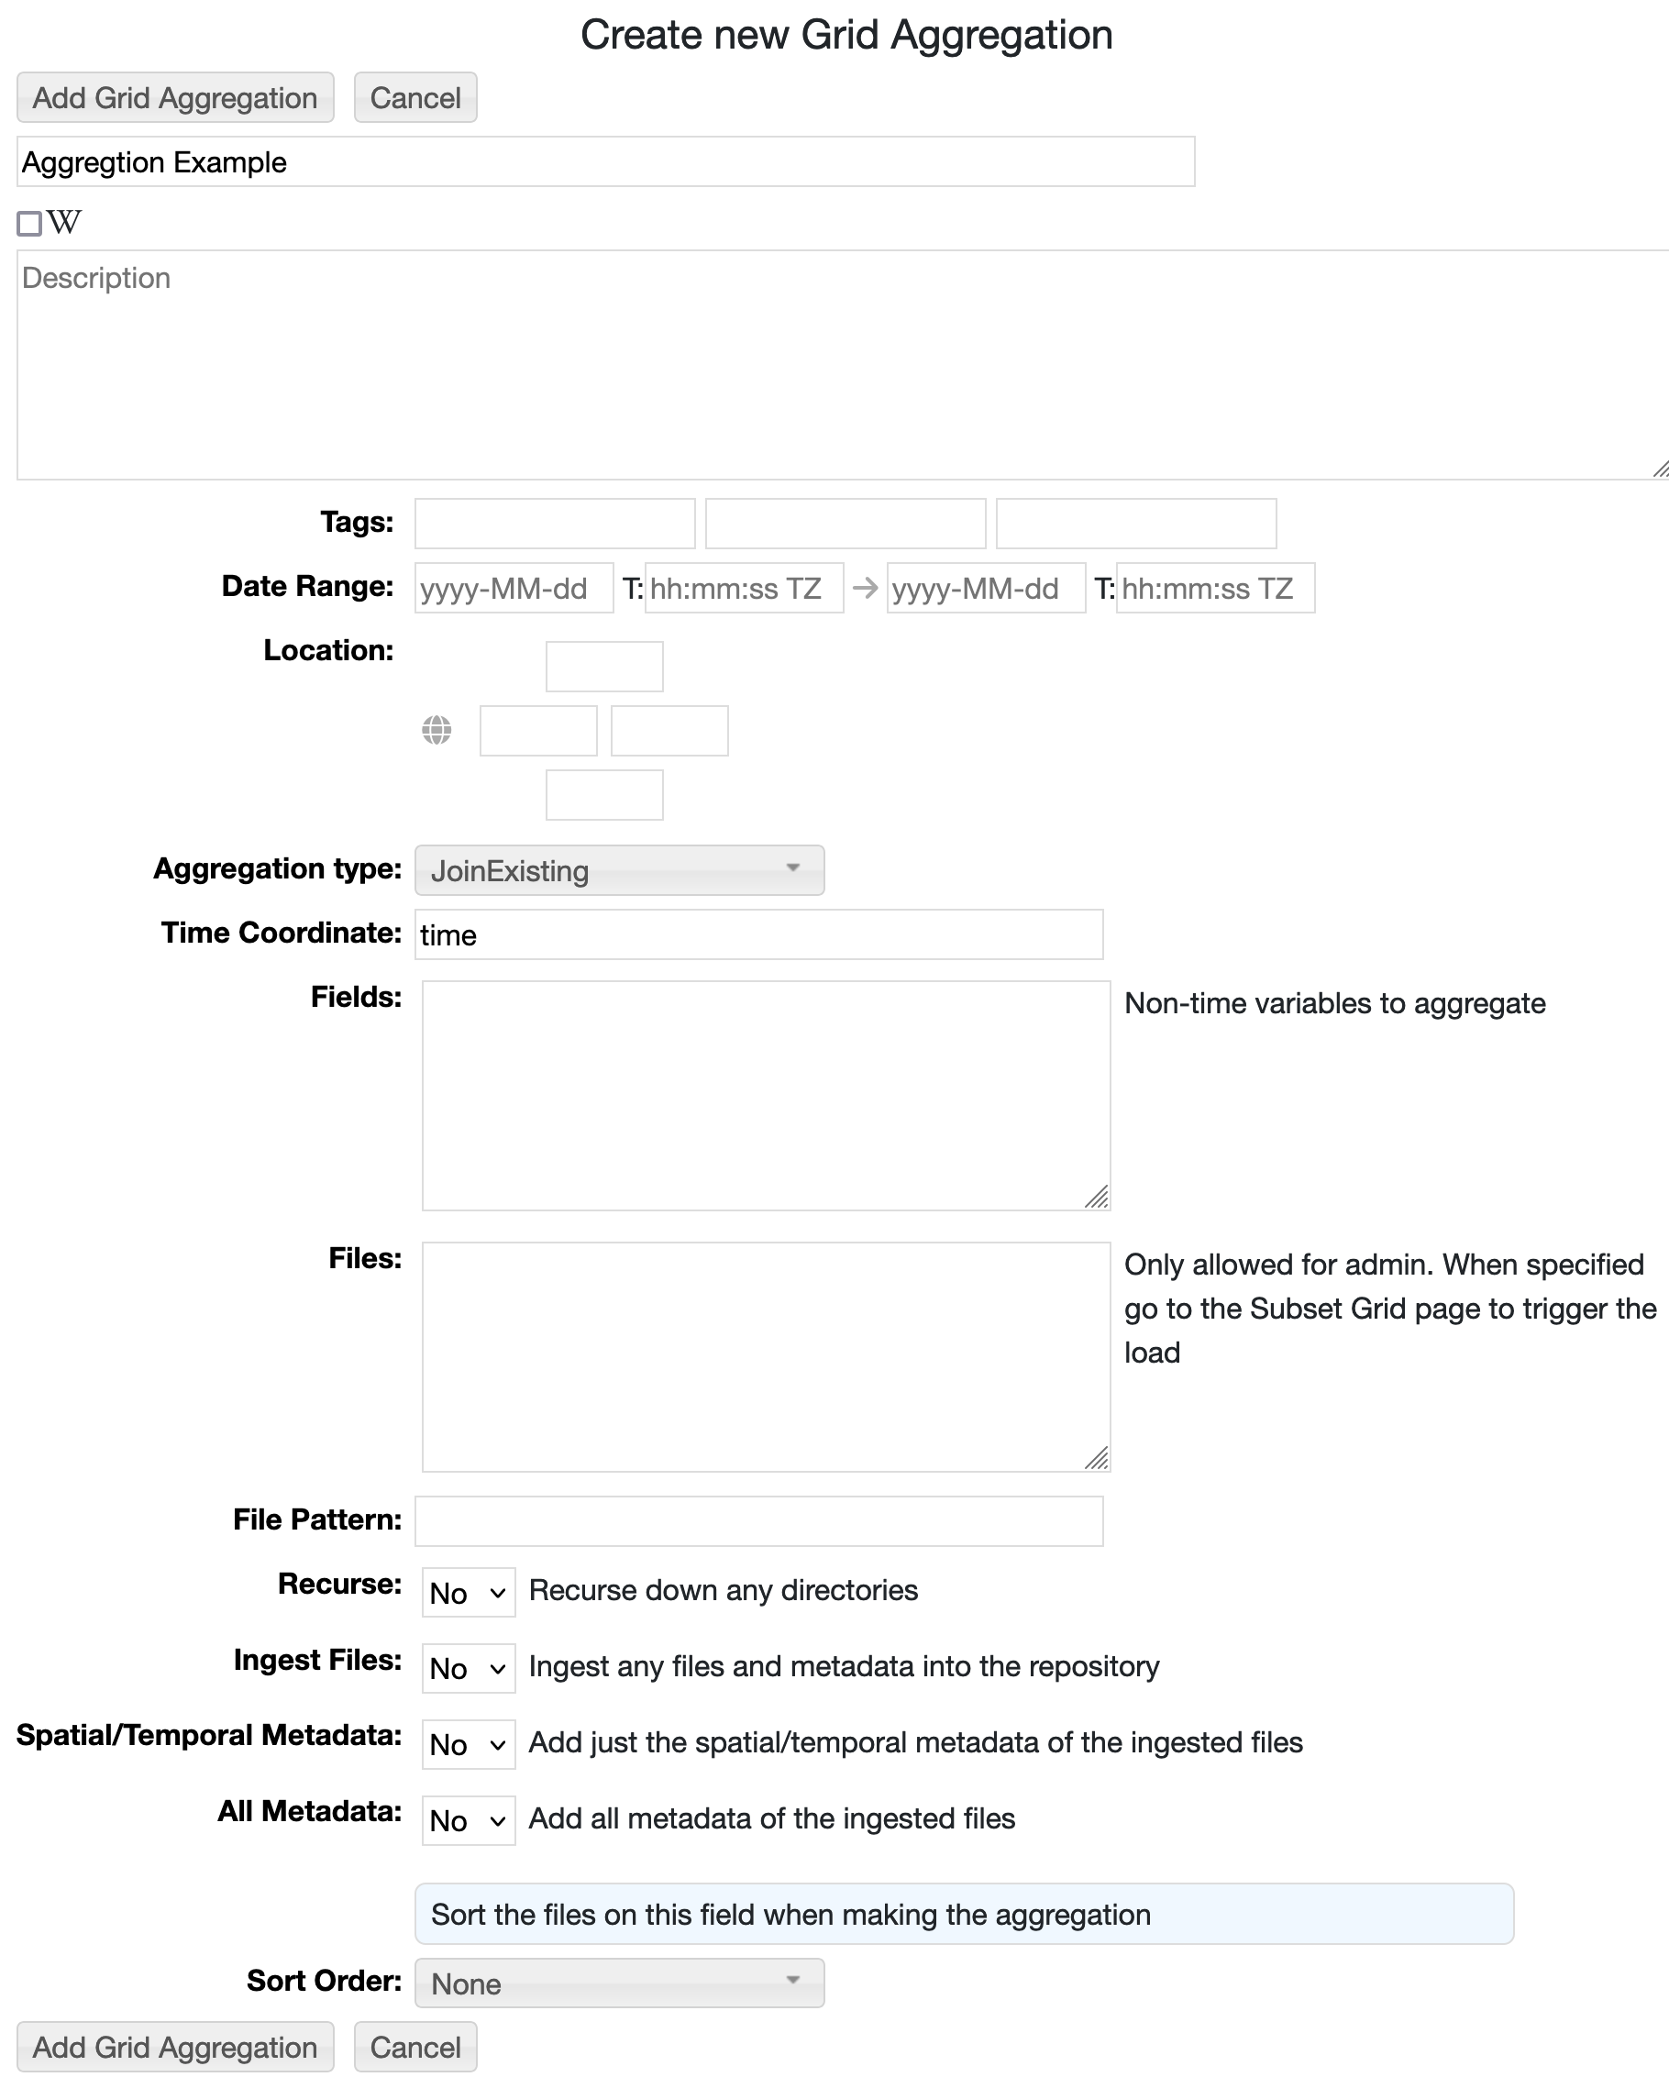
Task: Open the Spatial/Temporal Metadata dropdown
Action: (468, 1744)
